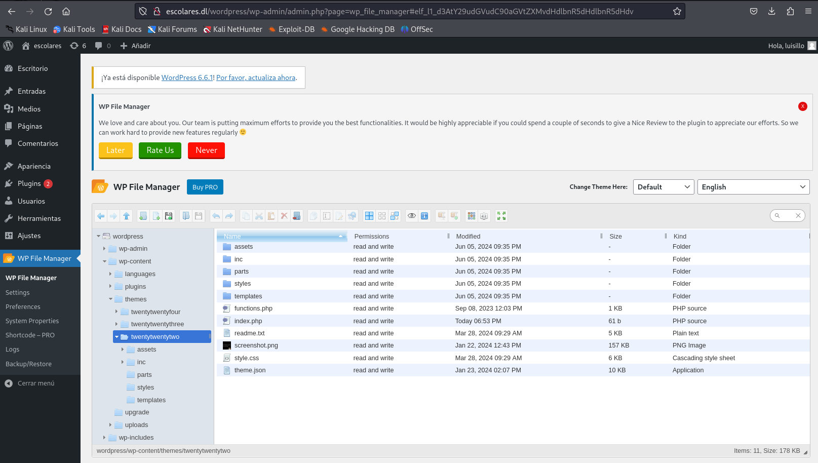Click the green Rate Us button

[160, 150]
